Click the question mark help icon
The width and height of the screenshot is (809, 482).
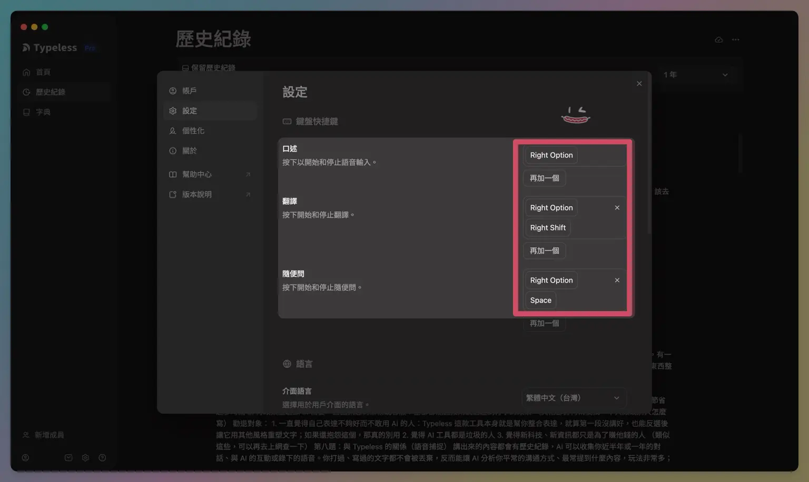pyautogui.click(x=102, y=458)
